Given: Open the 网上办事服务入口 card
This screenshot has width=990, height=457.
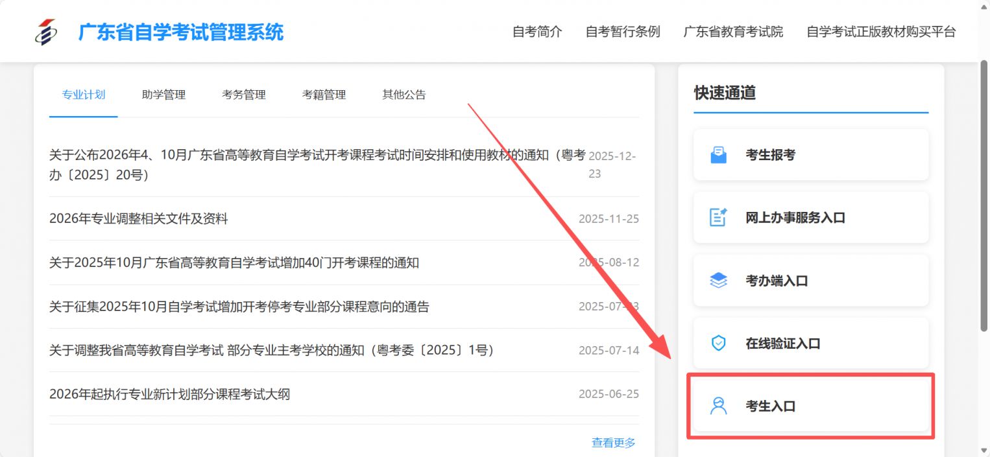Looking at the screenshot, I should (811, 218).
